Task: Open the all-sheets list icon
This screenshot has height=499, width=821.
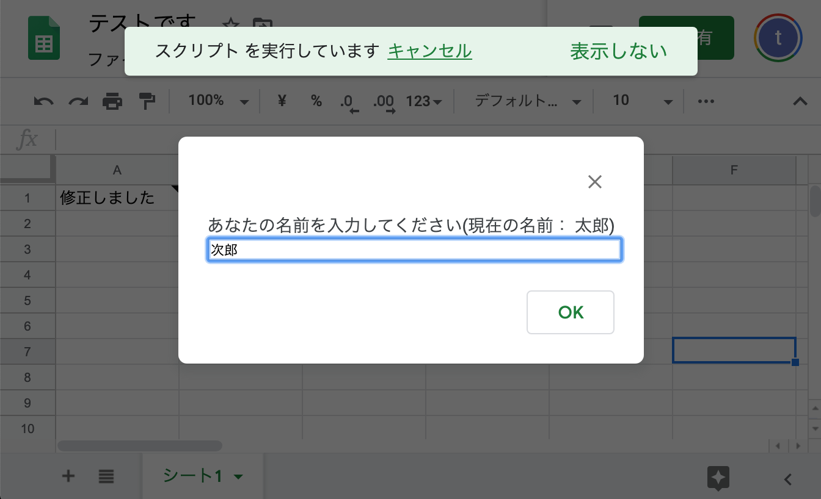Action: tap(106, 476)
